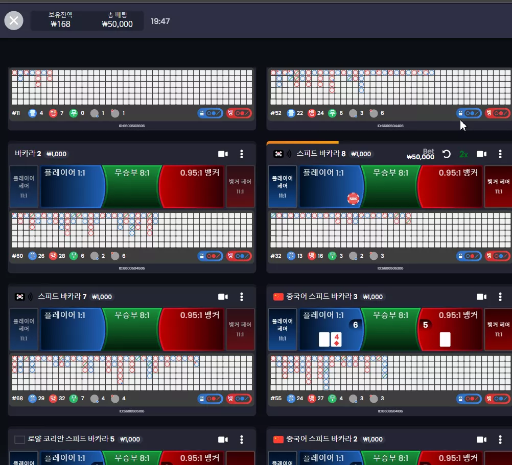
Task: Open 중국어 스피드 바카라 3 roadmap scoreboard
Action: [390, 373]
